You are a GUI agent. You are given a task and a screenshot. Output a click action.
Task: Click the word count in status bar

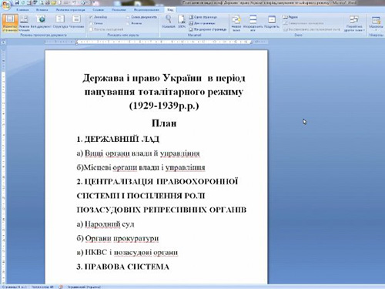pos(42,287)
